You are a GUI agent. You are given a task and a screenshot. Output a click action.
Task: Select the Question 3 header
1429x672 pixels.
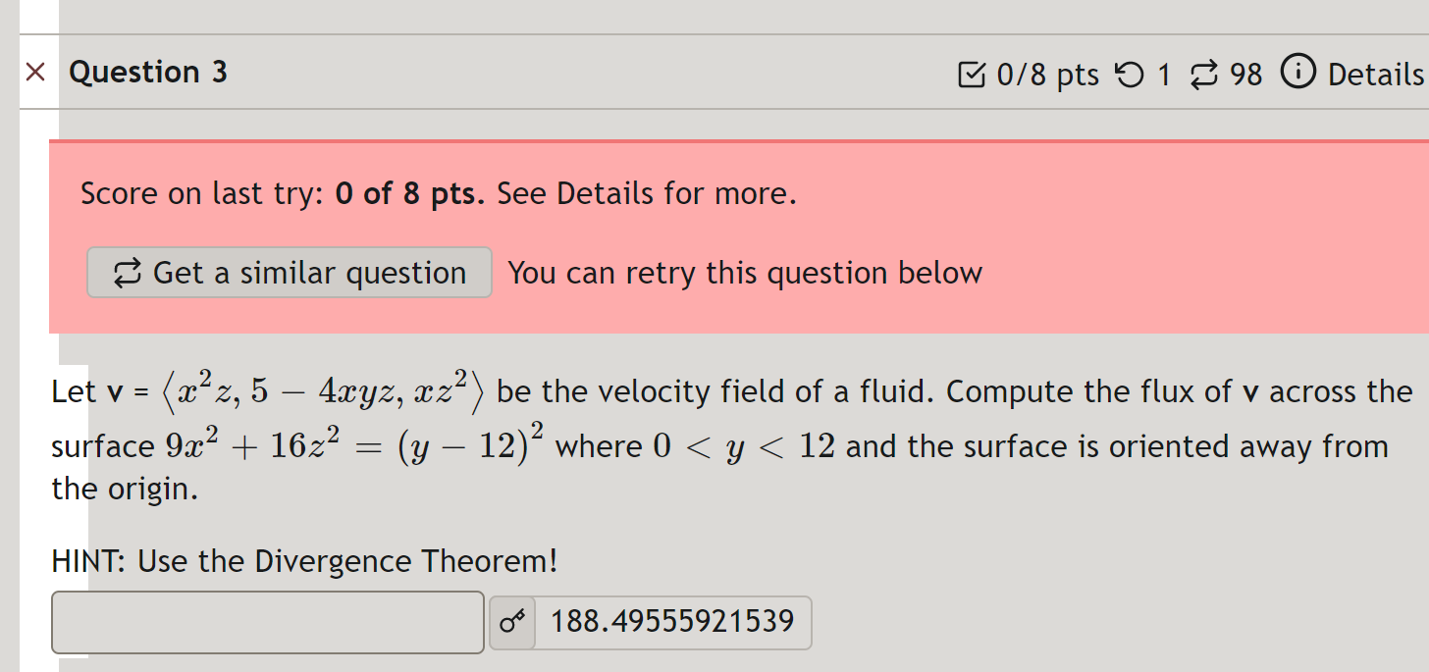[147, 72]
